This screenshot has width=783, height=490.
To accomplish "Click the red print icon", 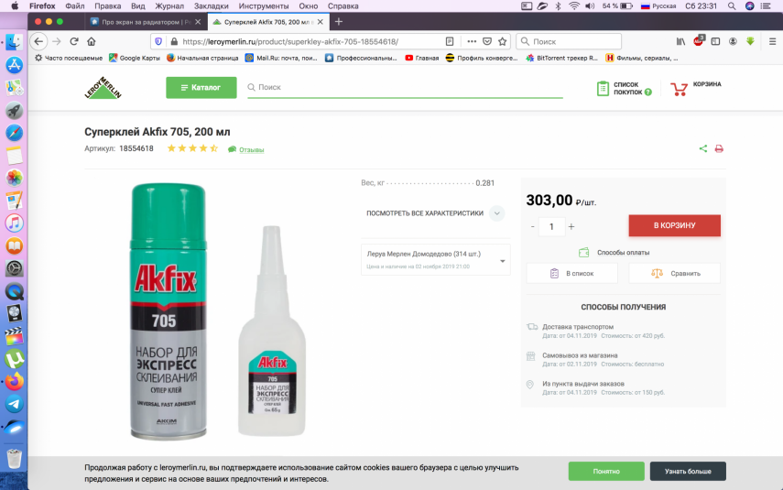I will tap(719, 148).
